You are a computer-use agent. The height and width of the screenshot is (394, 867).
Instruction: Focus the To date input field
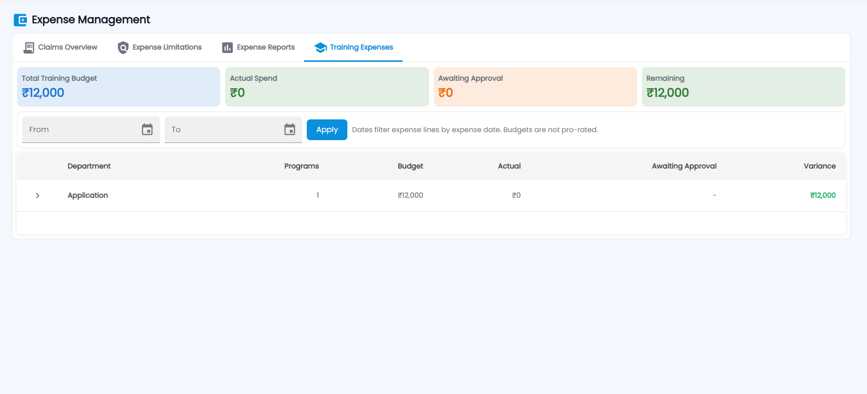233,130
